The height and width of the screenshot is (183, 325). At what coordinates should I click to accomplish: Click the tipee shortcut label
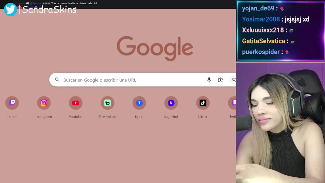point(139,117)
